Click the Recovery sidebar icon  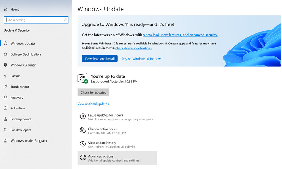tap(5, 97)
